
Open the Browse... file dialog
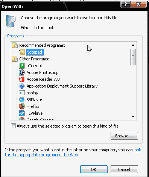[x=124, y=136]
